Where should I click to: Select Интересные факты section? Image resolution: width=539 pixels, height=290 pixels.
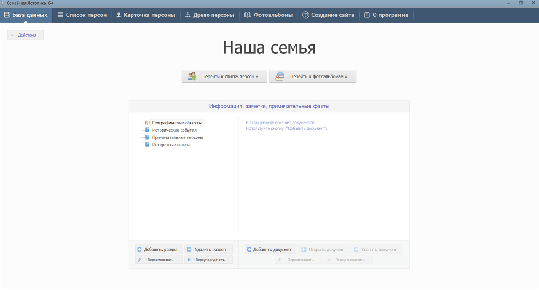coord(171,145)
